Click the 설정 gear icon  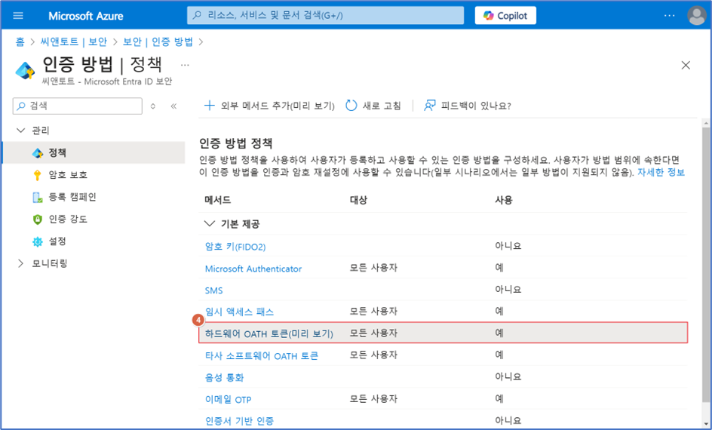[37, 241]
